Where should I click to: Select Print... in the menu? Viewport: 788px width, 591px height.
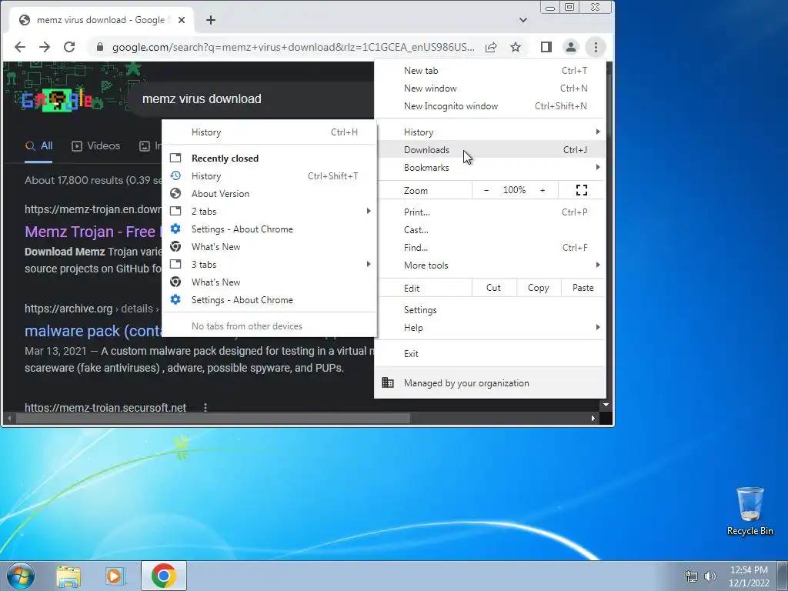point(490,212)
